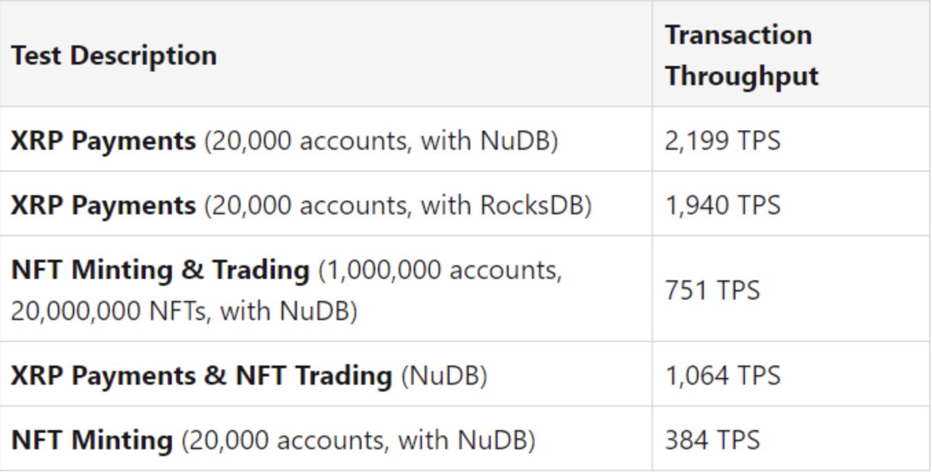
Task: Click "(20,000 accounts, with NuDB)" in NFT Minting row
Action: tap(358, 440)
